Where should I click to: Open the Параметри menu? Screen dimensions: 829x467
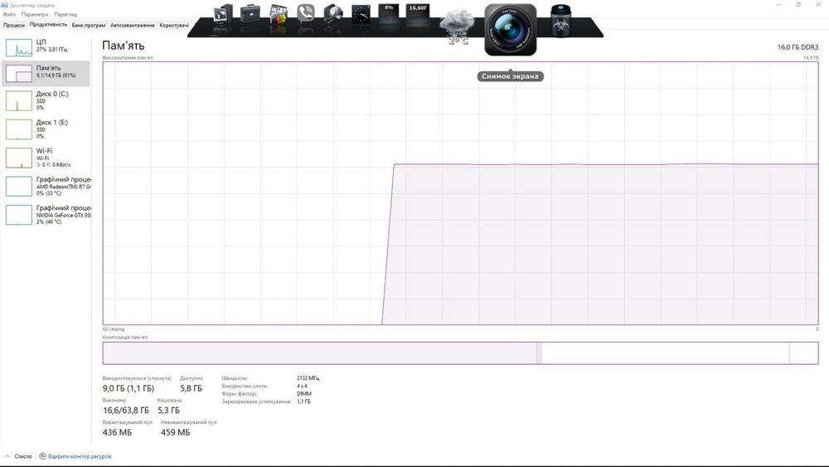pyautogui.click(x=35, y=14)
